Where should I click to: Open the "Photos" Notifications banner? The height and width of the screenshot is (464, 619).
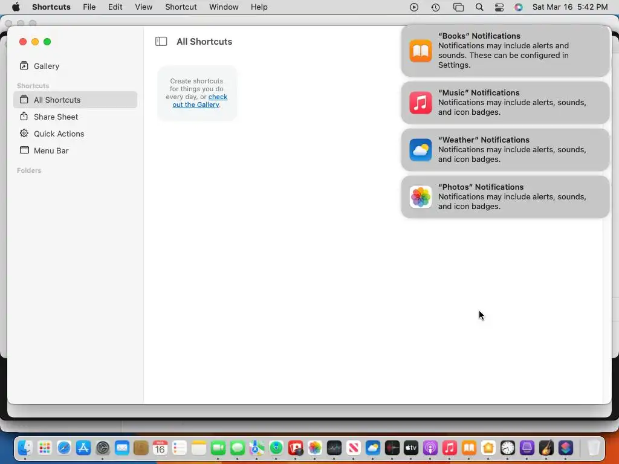505,197
